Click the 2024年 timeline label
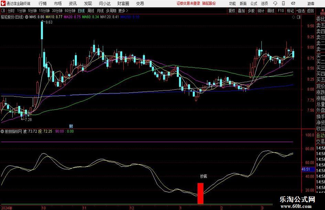The height and width of the screenshot is (210, 325). point(7,208)
